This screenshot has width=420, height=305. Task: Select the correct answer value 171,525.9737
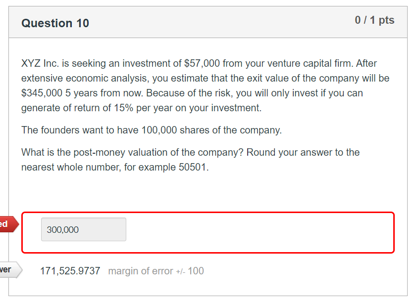[70, 270]
